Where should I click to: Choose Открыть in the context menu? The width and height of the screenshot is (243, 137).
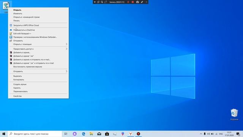coord(38,10)
